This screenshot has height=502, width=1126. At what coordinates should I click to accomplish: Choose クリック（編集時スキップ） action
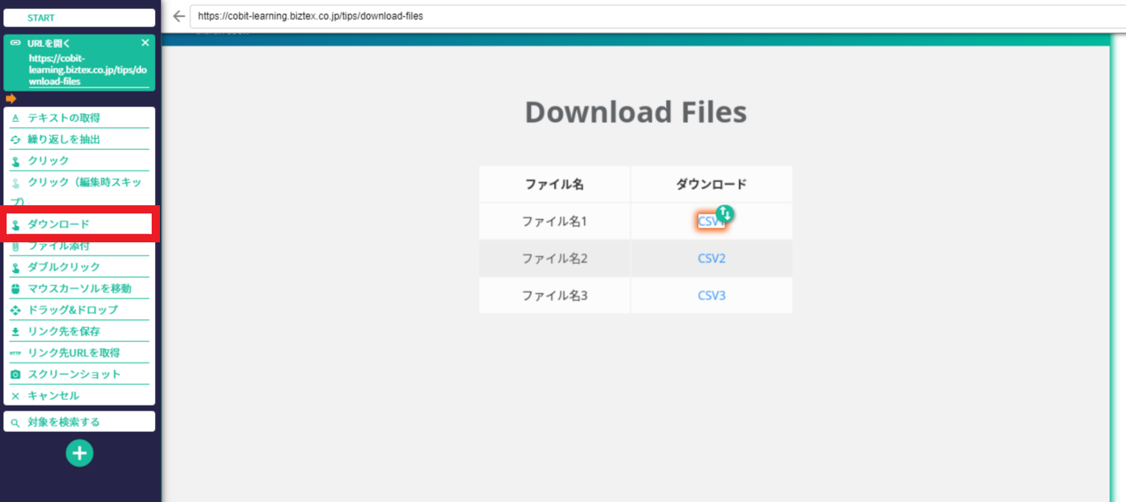79,191
